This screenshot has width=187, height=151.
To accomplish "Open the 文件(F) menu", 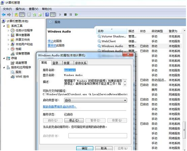I will (7, 9).
